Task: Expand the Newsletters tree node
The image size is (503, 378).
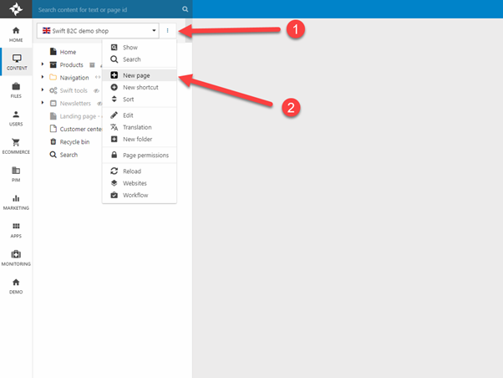Action: coord(43,104)
